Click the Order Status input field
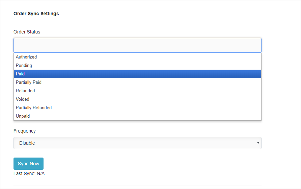 coord(137,45)
